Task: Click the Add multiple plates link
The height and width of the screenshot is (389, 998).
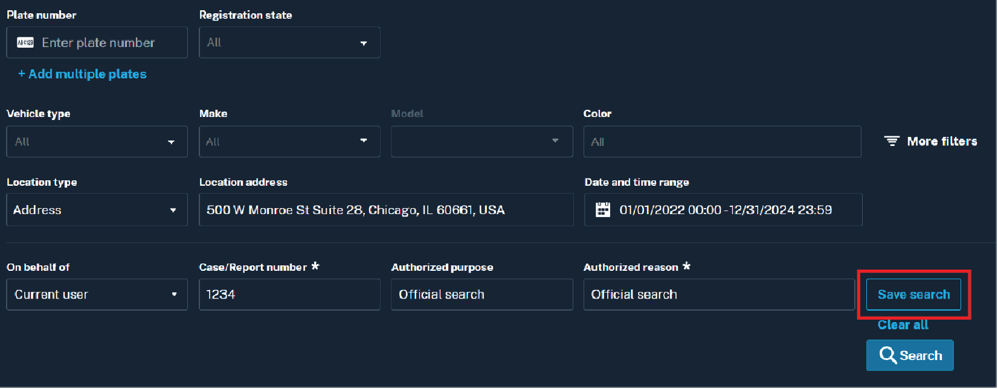Action: (x=82, y=74)
